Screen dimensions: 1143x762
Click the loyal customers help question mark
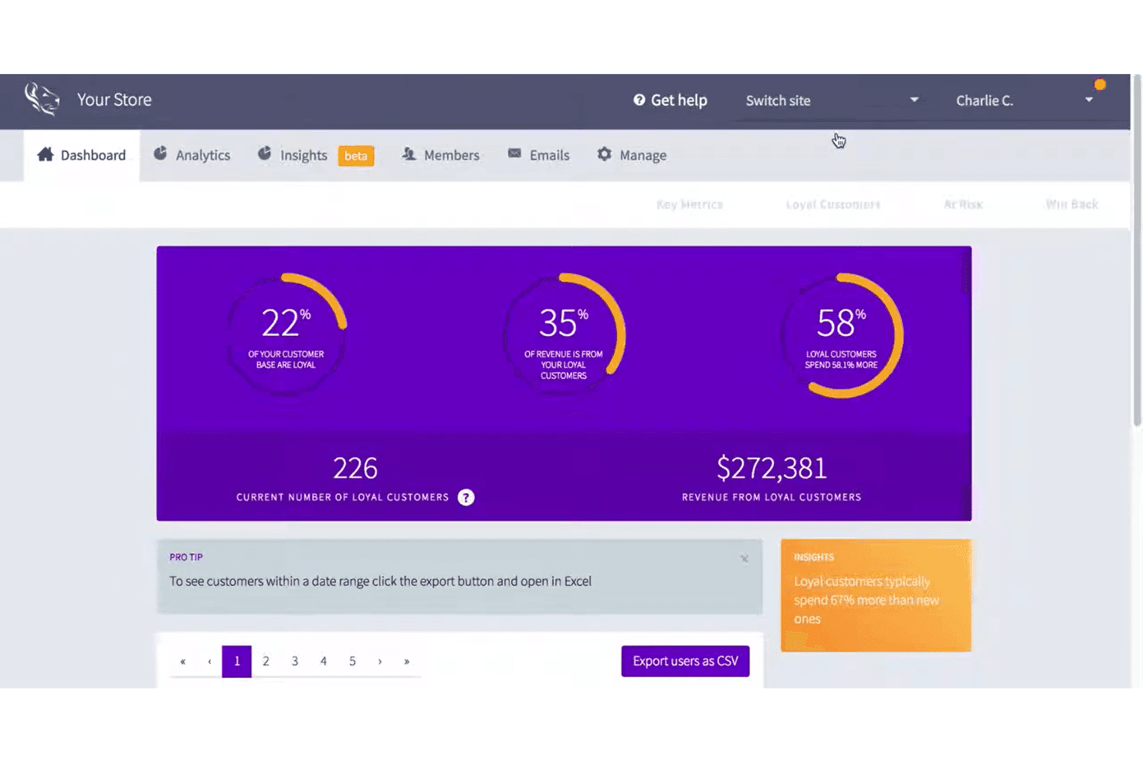click(x=466, y=497)
